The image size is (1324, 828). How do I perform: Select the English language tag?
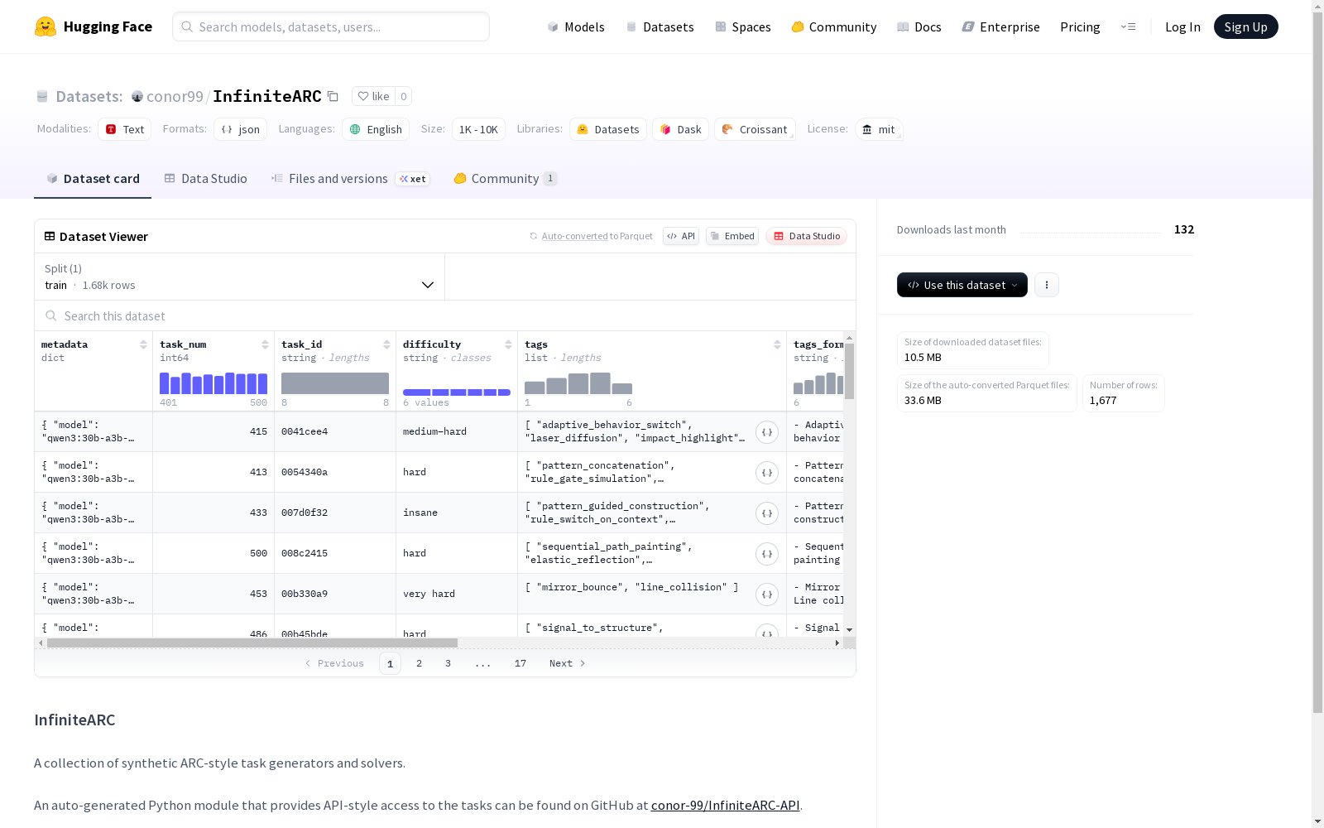[x=376, y=129]
